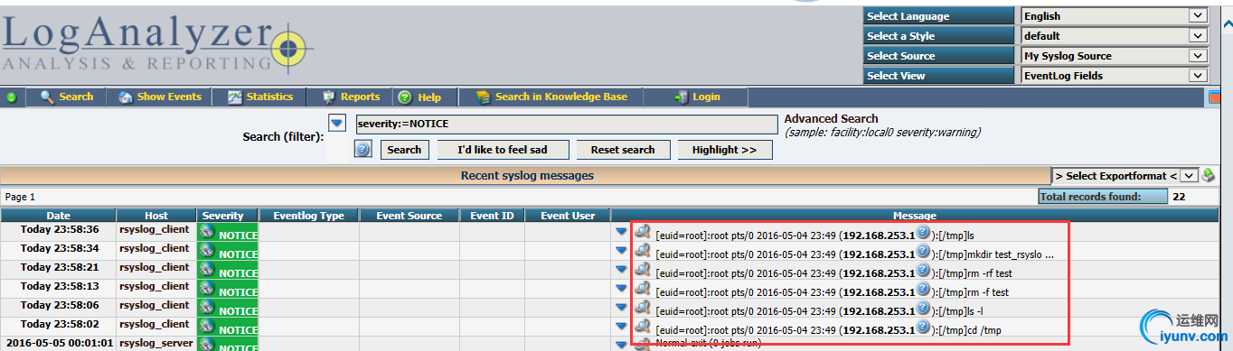Click the LogAnalyzer logo
Image resolution: width=1233 pixels, height=351 pixels.
[157, 45]
